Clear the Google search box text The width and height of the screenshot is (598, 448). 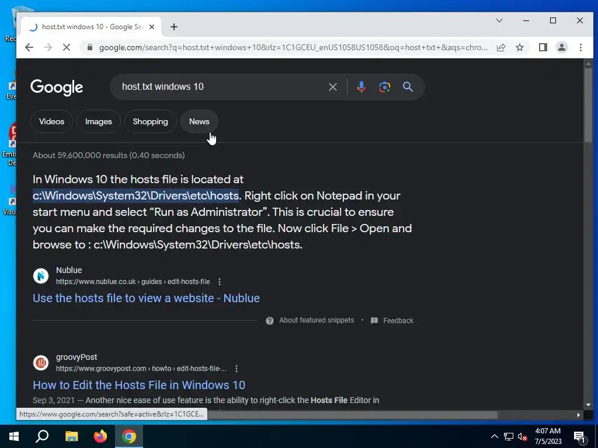(x=332, y=87)
